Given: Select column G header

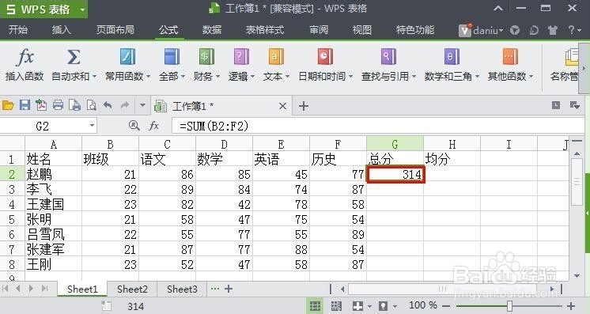Looking at the screenshot, I should pyautogui.click(x=395, y=144).
